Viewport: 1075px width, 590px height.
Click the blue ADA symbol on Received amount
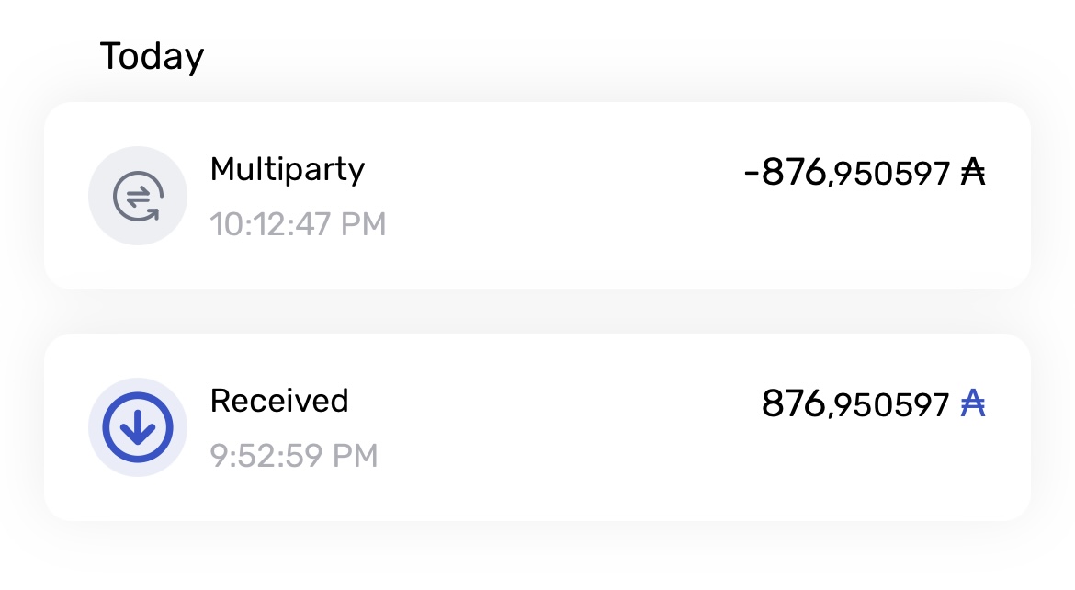(972, 403)
